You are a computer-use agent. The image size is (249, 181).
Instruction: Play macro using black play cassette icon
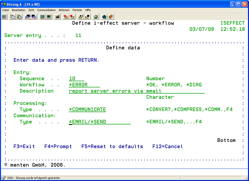point(81,17)
